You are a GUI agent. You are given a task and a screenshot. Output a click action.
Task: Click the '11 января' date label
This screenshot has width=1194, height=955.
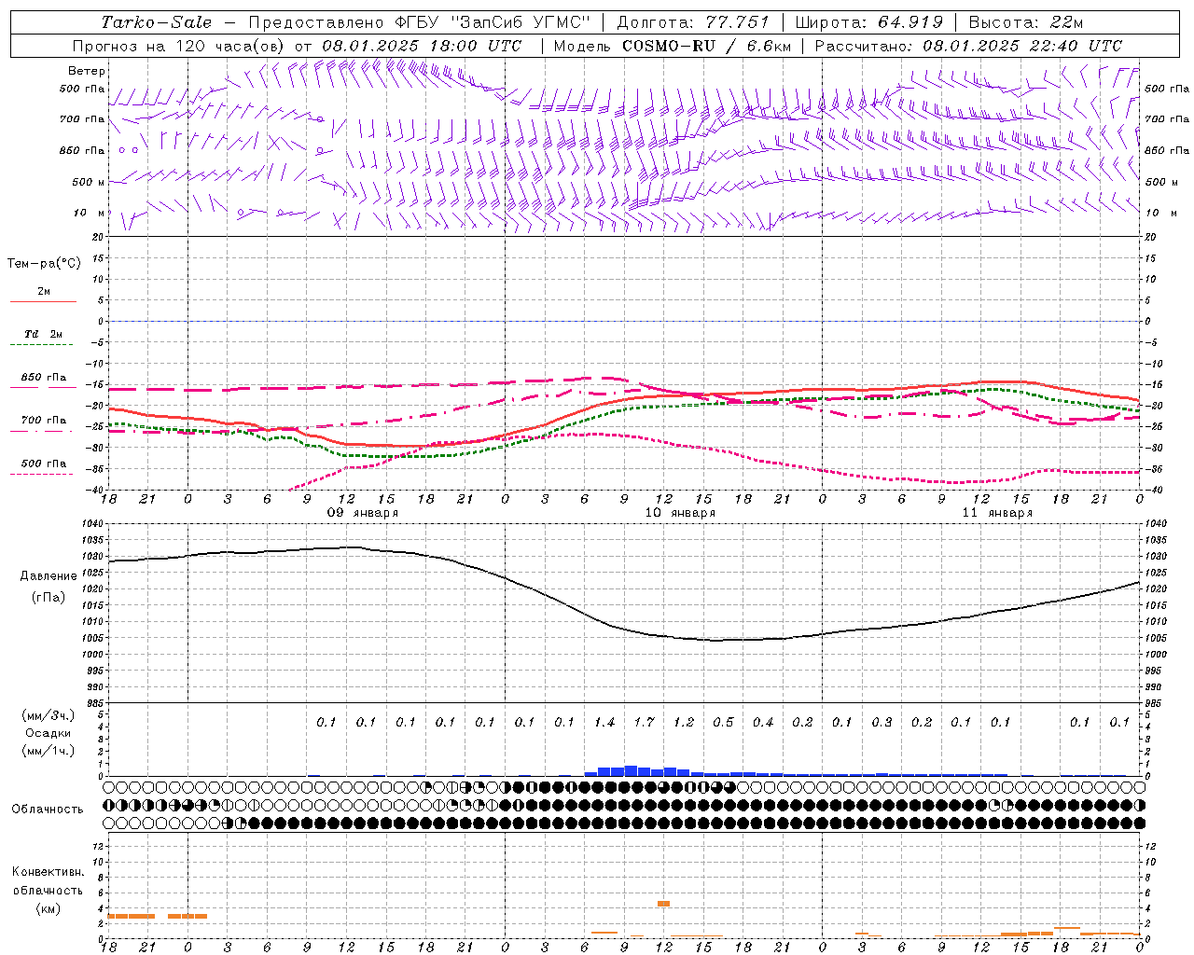coord(997,513)
